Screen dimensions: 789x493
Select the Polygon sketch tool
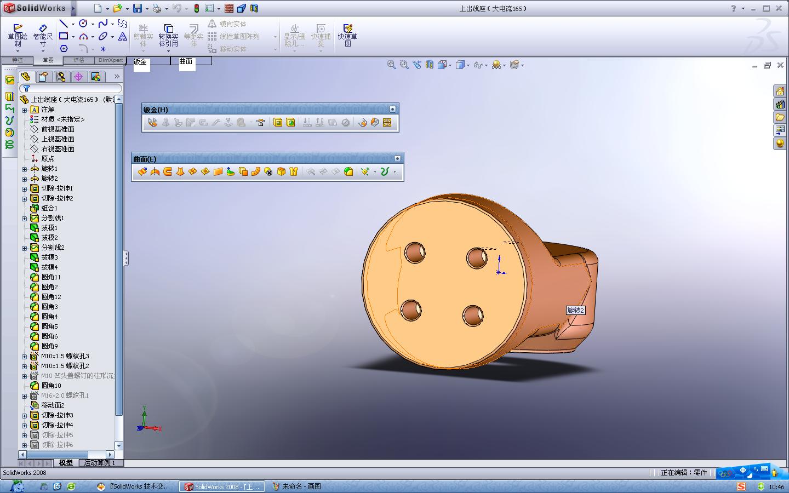pos(64,49)
